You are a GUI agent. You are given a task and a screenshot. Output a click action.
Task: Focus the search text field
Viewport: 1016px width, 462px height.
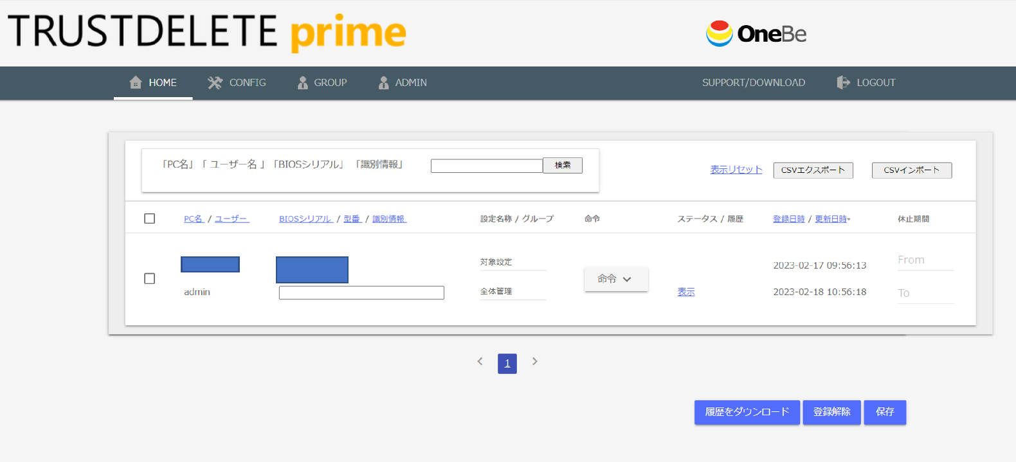(x=487, y=166)
